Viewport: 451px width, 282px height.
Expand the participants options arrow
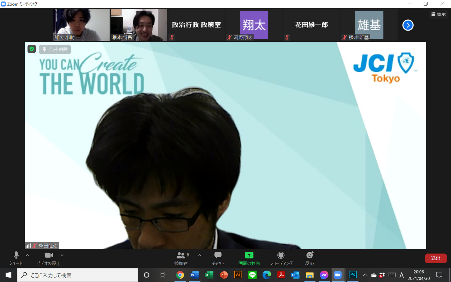tap(200, 255)
